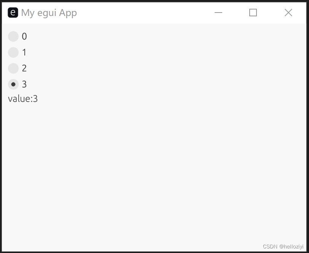Click the titlebar drag area

pyautogui.click(x=133, y=13)
